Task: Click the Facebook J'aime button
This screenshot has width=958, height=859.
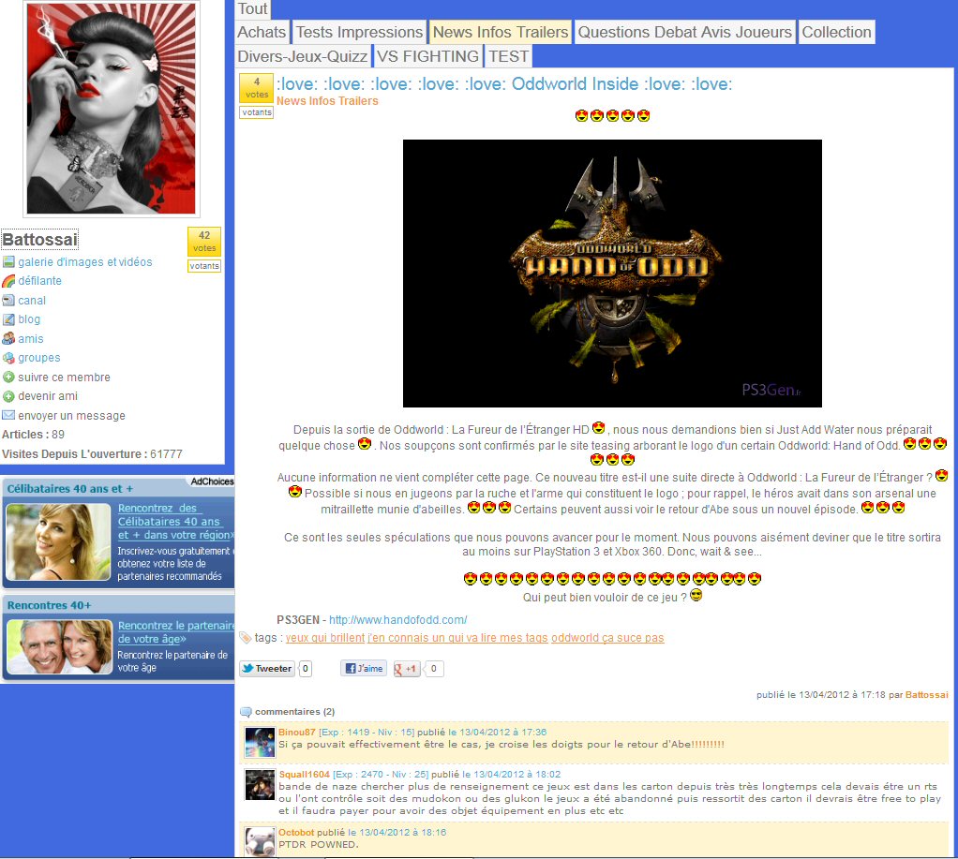Action: pyautogui.click(x=363, y=669)
